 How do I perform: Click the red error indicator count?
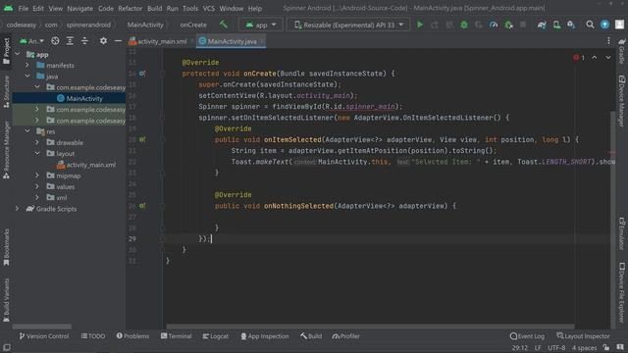[579, 58]
